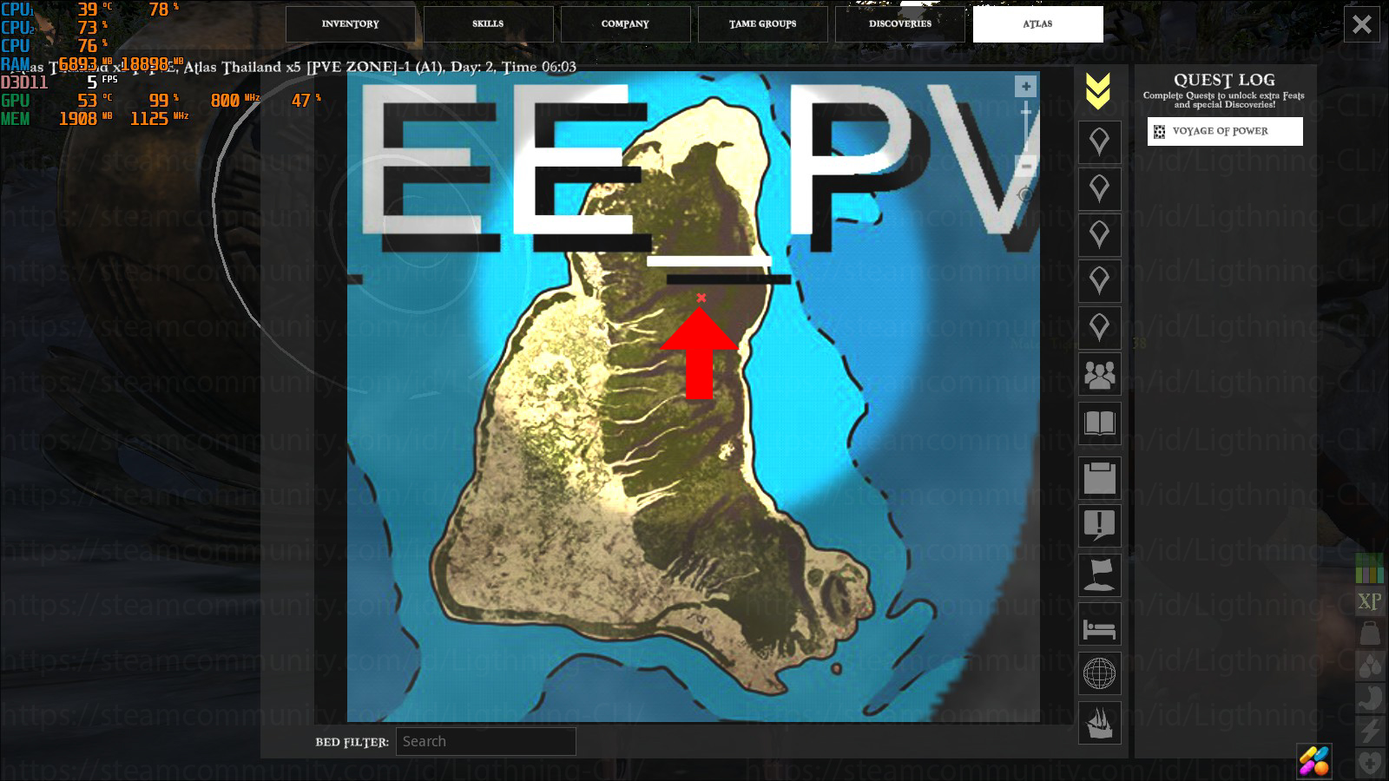Click the globe icon in the sidebar
This screenshot has height=781, width=1389.
tap(1099, 673)
